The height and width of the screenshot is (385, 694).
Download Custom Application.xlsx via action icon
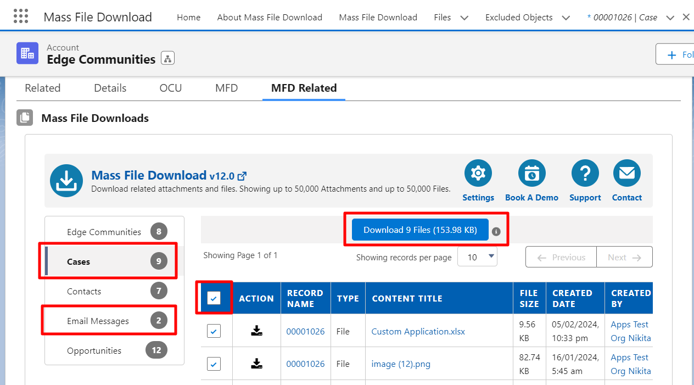(256, 331)
